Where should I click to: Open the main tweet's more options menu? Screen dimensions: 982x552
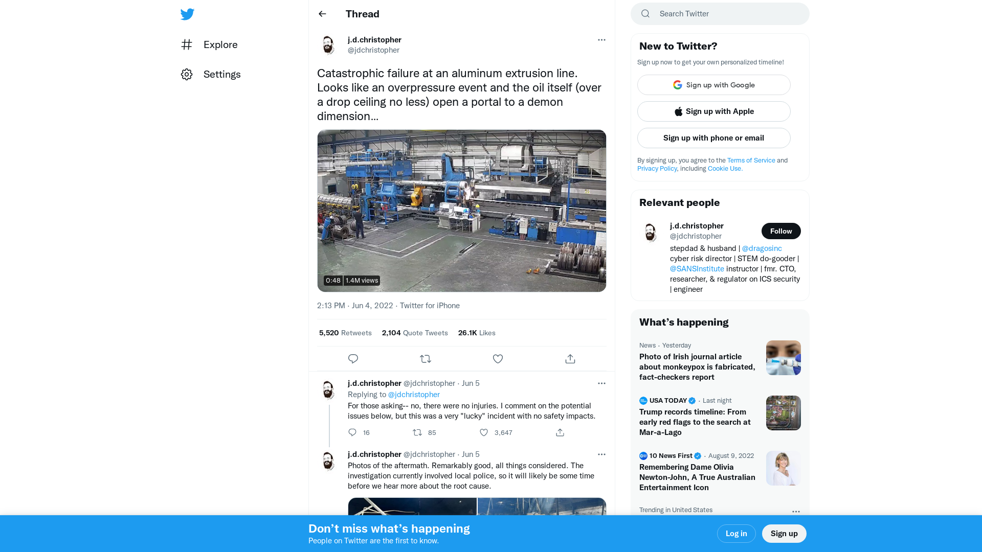coord(601,40)
